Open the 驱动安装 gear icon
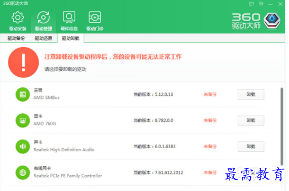This screenshot has height=191, width=289. pyautogui.click(x=17, y=17)
